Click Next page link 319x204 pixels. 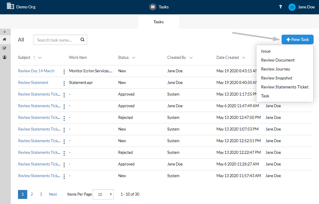tap(53, 194)
